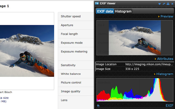Open the wrench settings icon
Viewport: 175px width, 109px height.
164,4
